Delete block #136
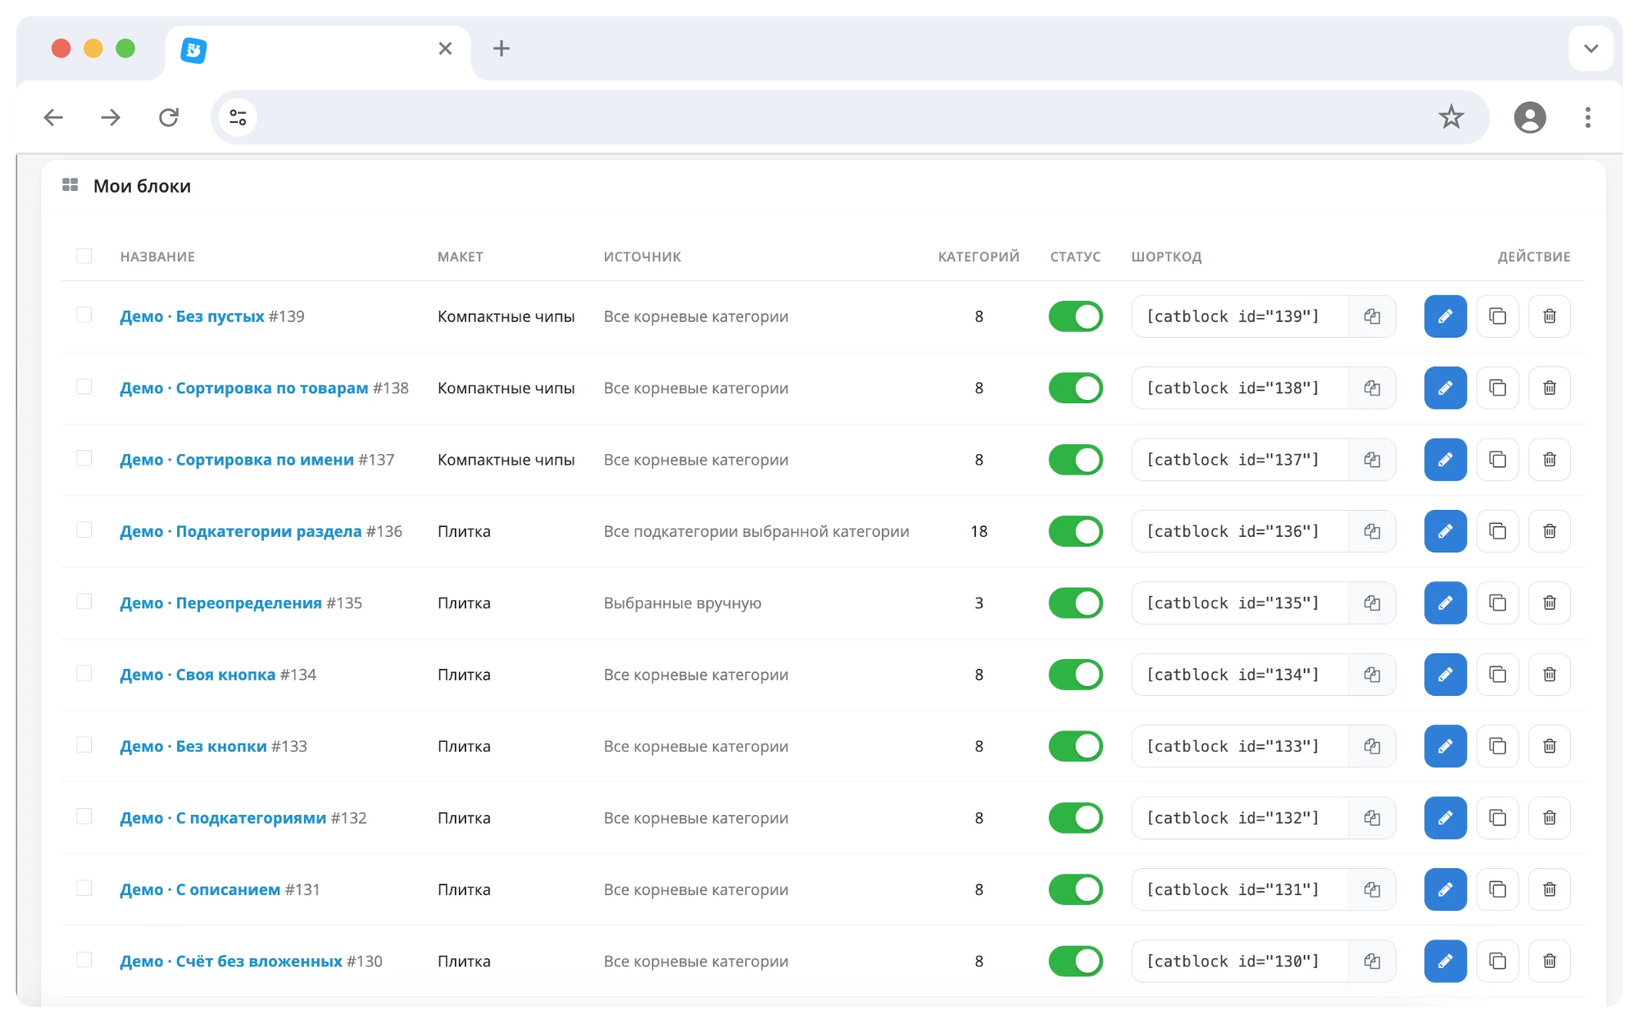 click(x=1549, y=531)
